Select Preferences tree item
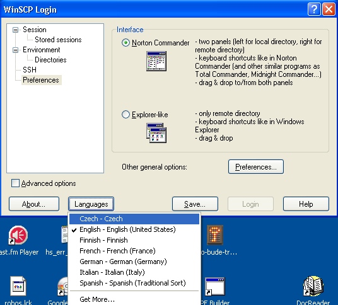 (x=41, y=80)
